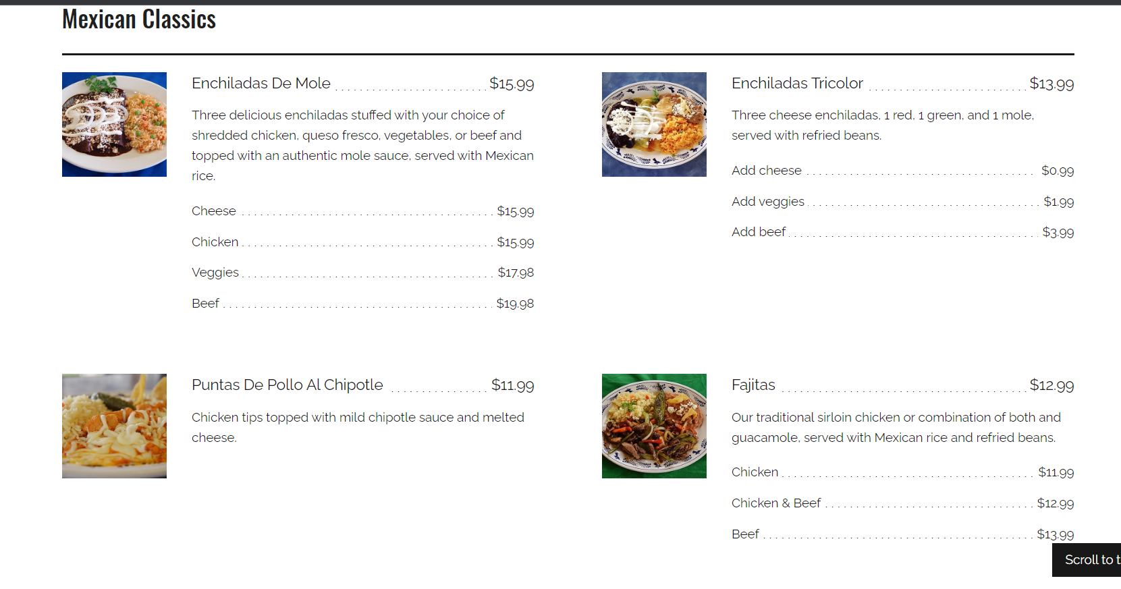Click the Puntas De Pollo Al Chipotle photo

coord(114,426)
